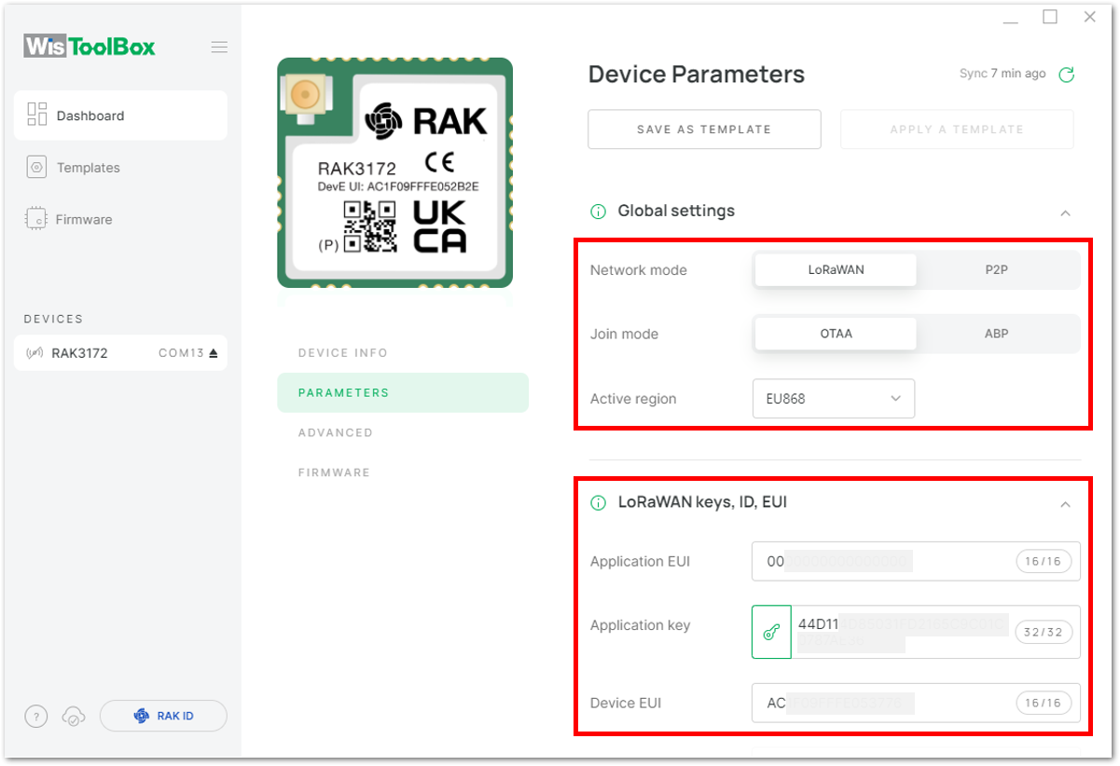Click the RAK ID button
Screen dimensions: 1120x766
tap(163, 716)
